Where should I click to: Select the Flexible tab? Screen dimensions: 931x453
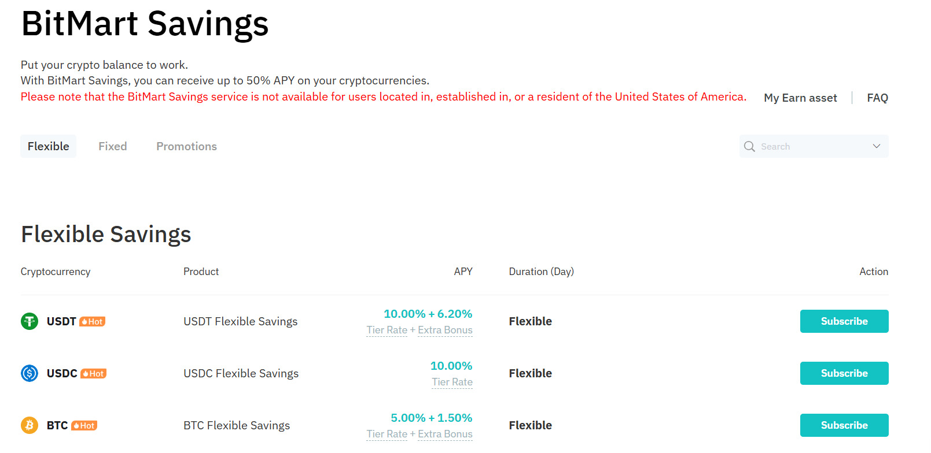[x=49, y=146]
